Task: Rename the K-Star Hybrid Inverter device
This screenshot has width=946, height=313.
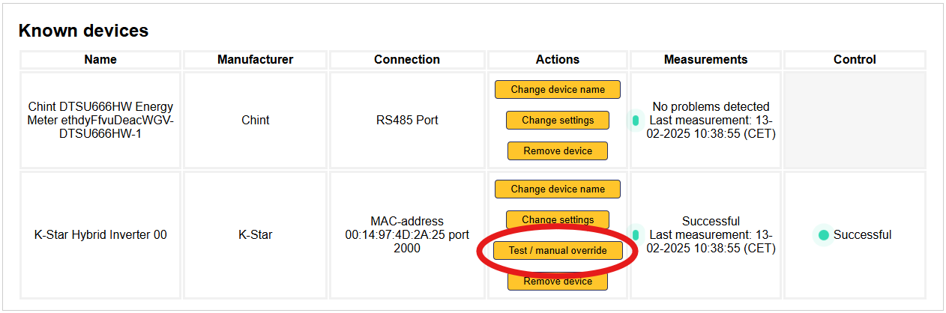Action: tap(558, 189)
